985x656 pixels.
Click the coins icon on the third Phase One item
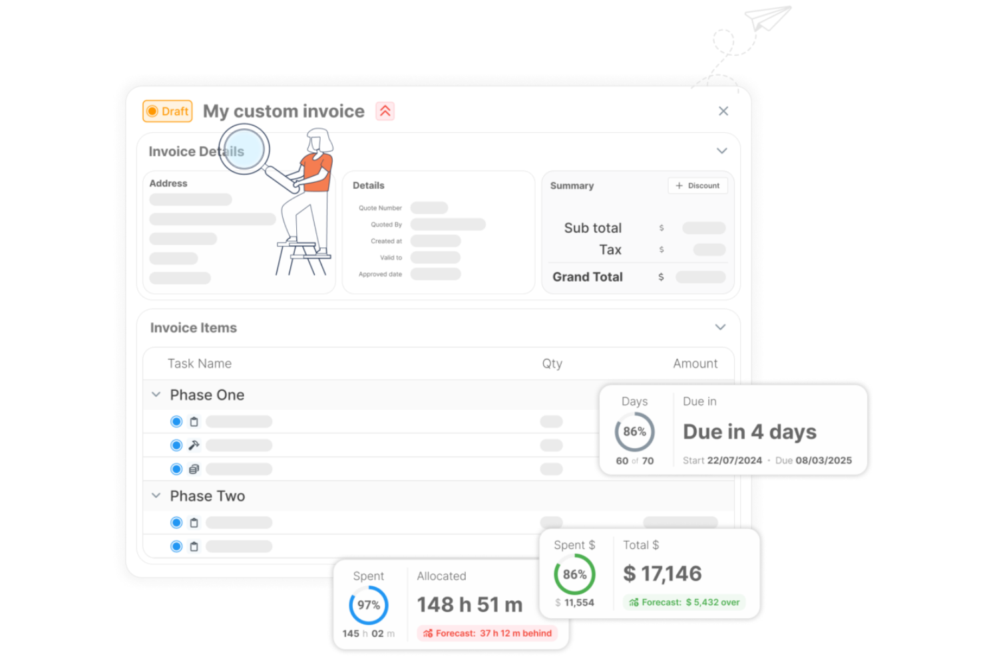[x=194, y=469]
